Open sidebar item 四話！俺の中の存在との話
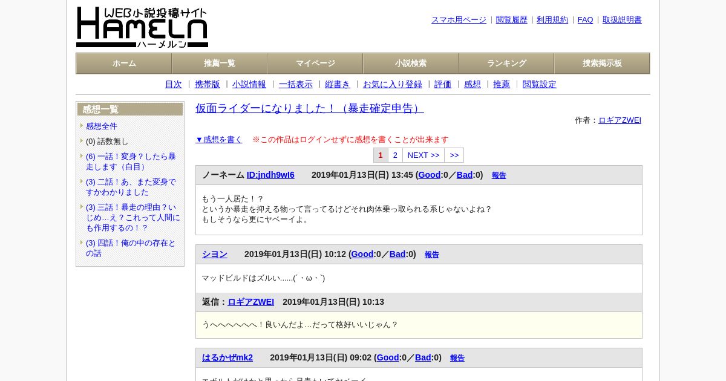726x381 pixels. 131,248
